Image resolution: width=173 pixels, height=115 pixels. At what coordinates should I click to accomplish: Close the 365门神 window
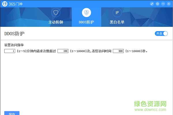pyautogui.click(x=169, y=4)
